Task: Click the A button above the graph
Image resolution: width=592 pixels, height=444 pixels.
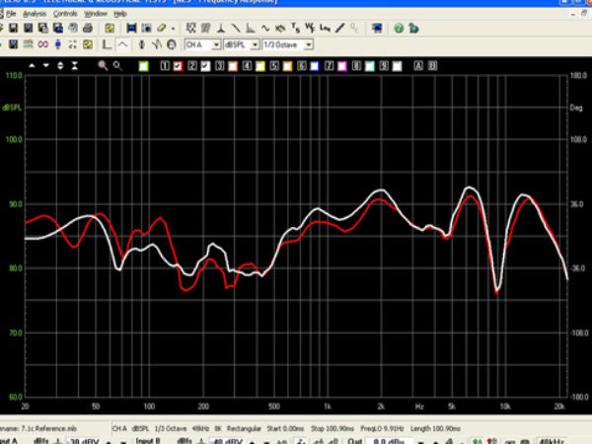Action: pyautogui.click(x=417, y=65)
